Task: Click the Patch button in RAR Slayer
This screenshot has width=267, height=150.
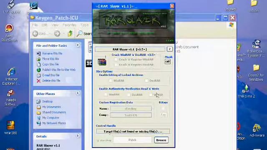Action: pos(132,140)
